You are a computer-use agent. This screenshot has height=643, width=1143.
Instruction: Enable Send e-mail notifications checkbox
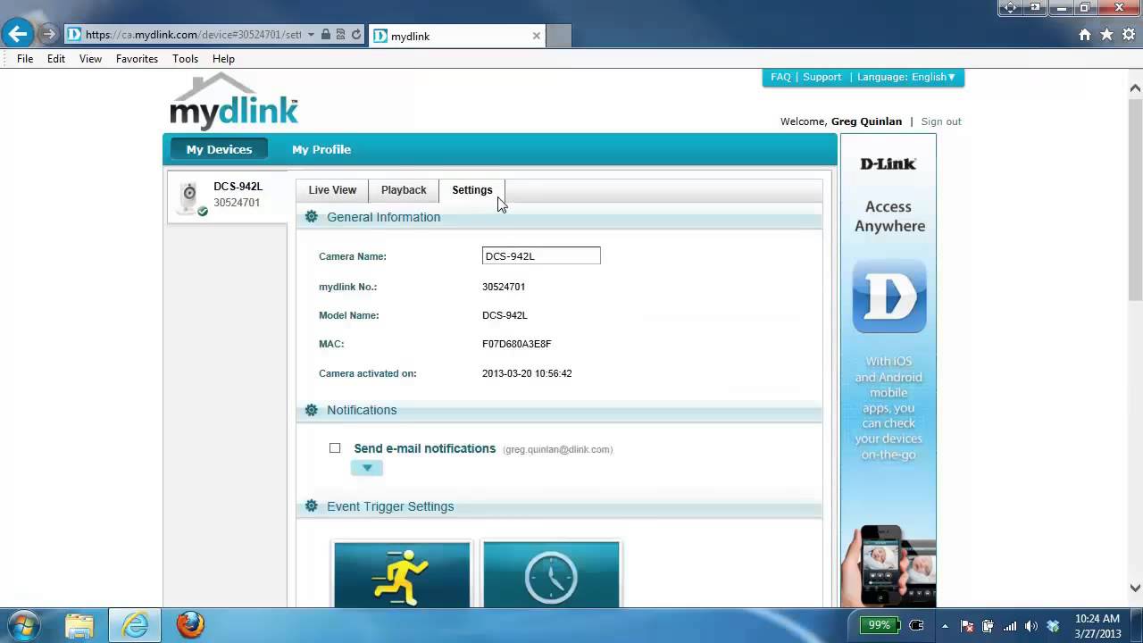coord(335,448)
